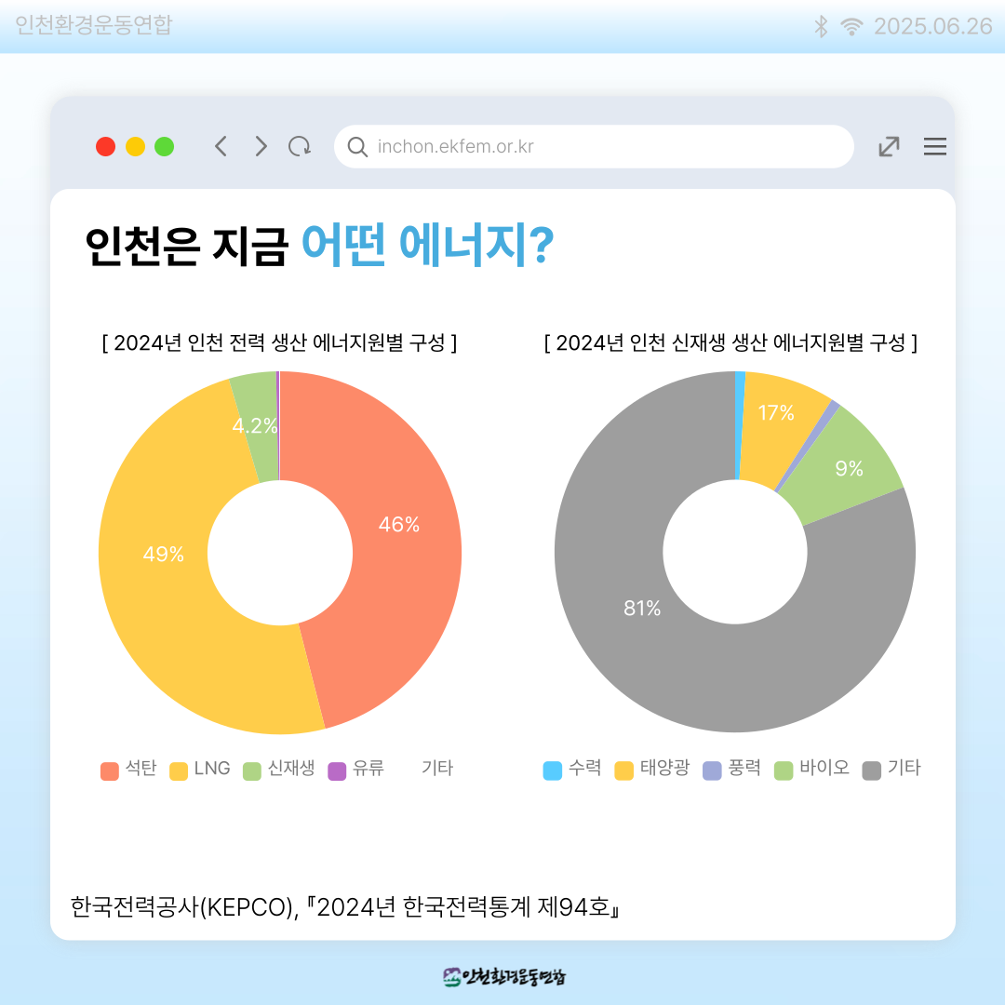Click the browser back arrow

(221, 146)
